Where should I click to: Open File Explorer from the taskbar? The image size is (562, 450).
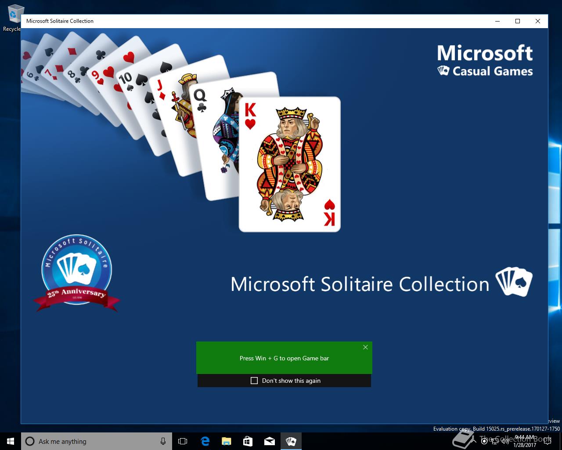tap(226, 441)
